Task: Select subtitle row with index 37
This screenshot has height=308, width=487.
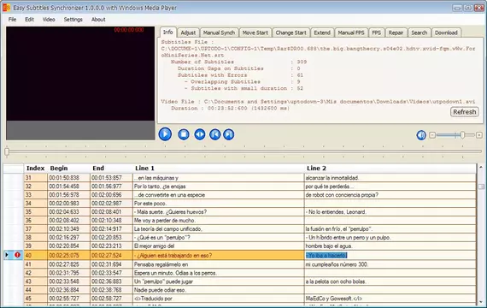Action: pyautogui.click(x=250, y=229)
